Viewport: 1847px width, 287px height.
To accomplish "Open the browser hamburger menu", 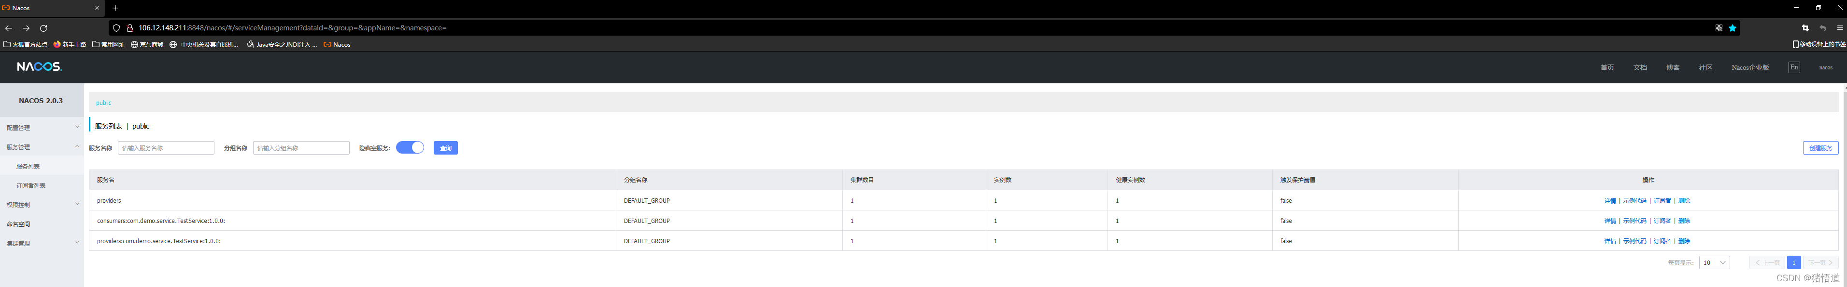I will 1840,28.
